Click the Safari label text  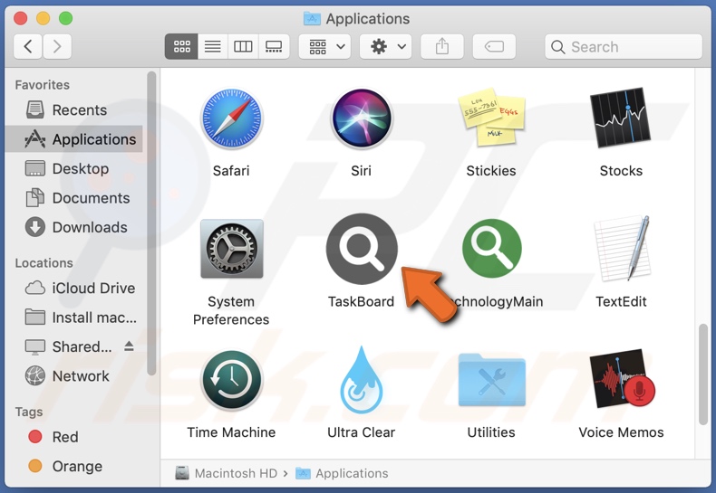click(x=231, y=171)
